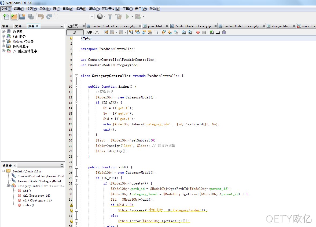This screenshot has height=227, width=316.
Task: Open the browser globe dropdown arrow
Action: [x=105, y=16]
